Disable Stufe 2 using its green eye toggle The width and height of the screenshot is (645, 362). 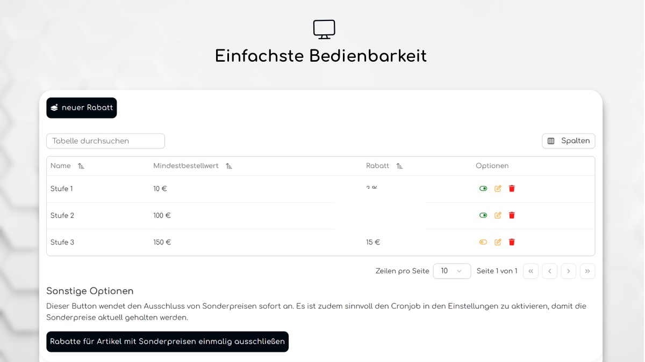click(483, 215)
